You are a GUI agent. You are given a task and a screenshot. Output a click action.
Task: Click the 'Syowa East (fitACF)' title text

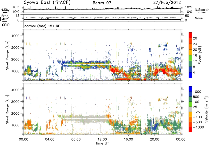(x=47, y=2)
